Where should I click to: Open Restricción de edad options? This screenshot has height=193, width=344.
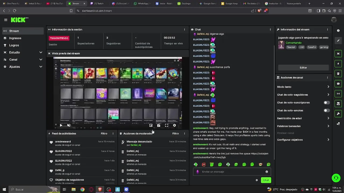pyautogui.click(x=303, y=118)
